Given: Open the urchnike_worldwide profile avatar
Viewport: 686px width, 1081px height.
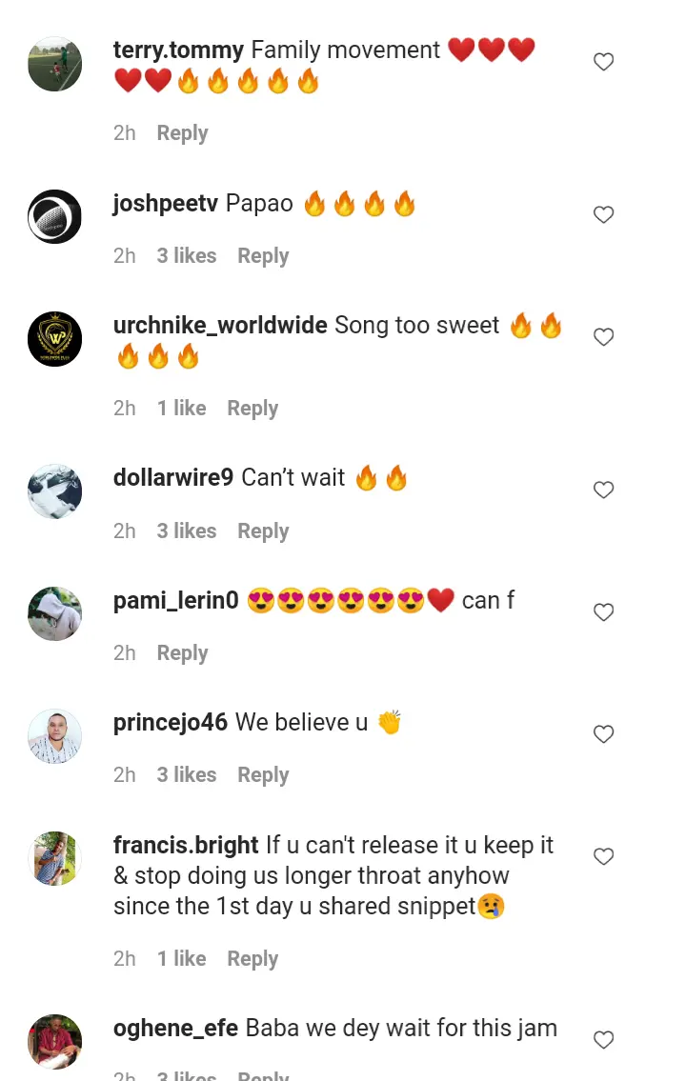Looking at the screenshot, I should 54,338.
